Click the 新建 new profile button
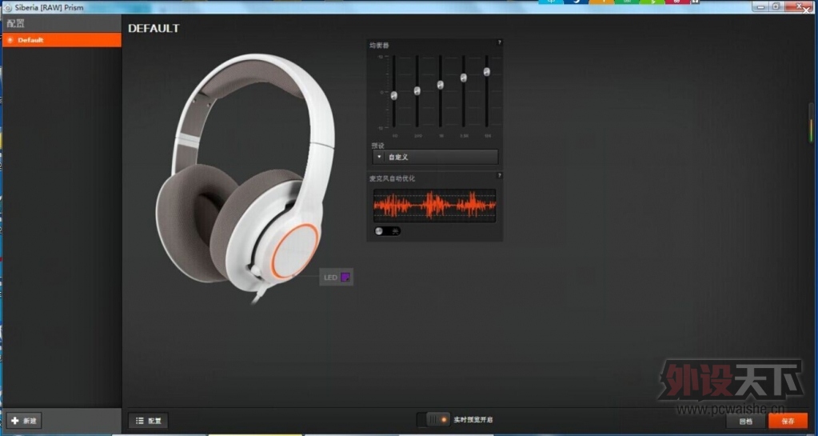Image resolution: width=818 pixels, height=436 pixels. 25,420
